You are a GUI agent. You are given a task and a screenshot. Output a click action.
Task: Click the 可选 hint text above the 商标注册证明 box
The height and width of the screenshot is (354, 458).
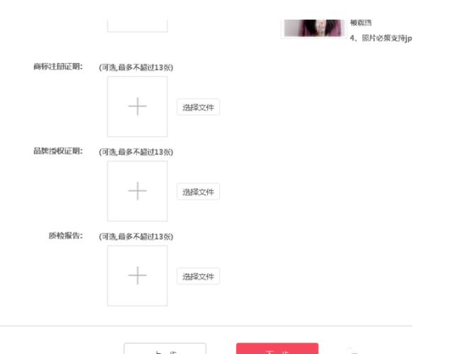click(136, 67)
